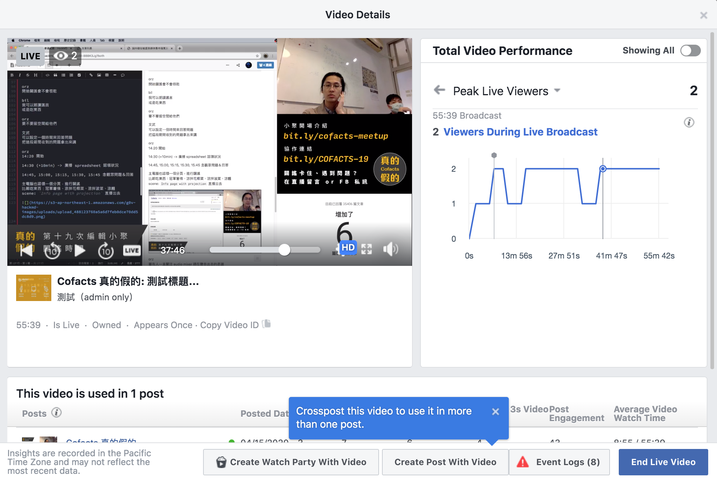
Task: Open Viewers During Live Broadcast link
Action: [520, 132]
